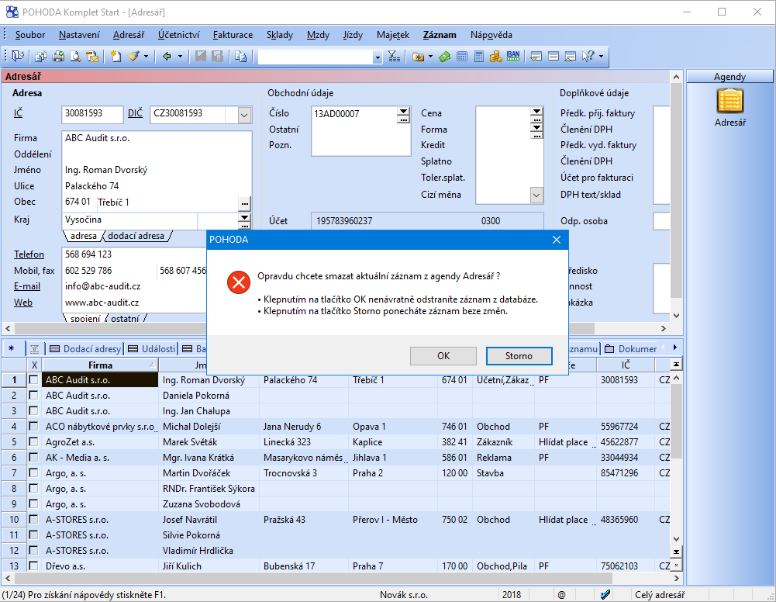Open the Číslo field dropdown button

[x=404, y=112]
